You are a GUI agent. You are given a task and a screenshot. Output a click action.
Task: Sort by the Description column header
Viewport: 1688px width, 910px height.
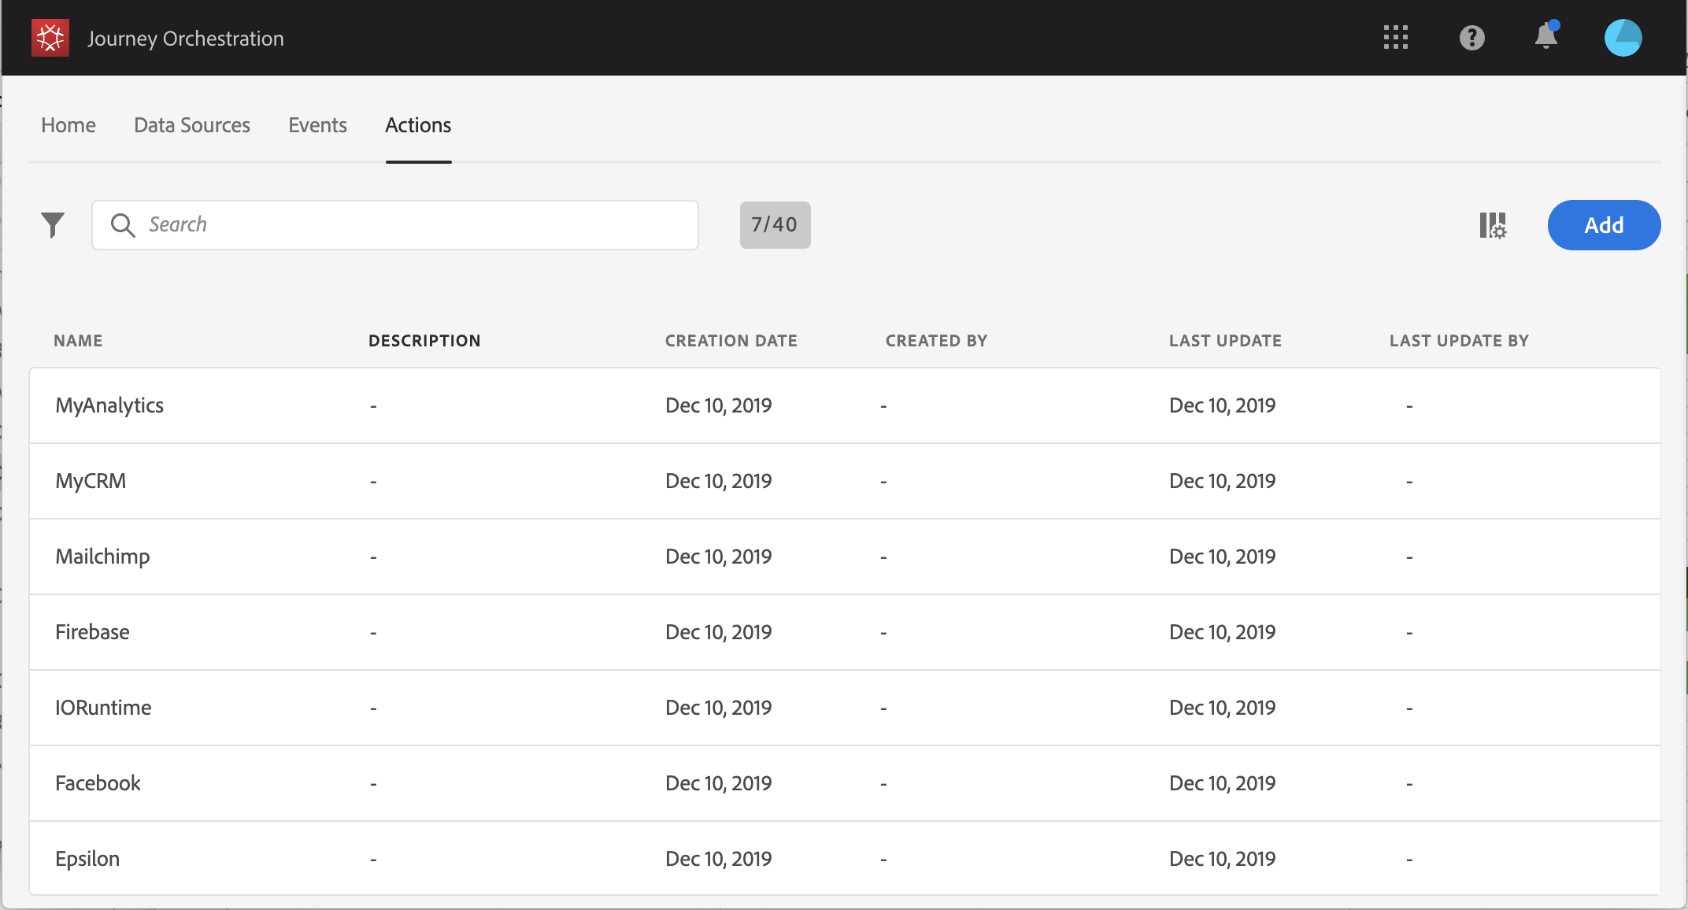click(x=424, y=341)
